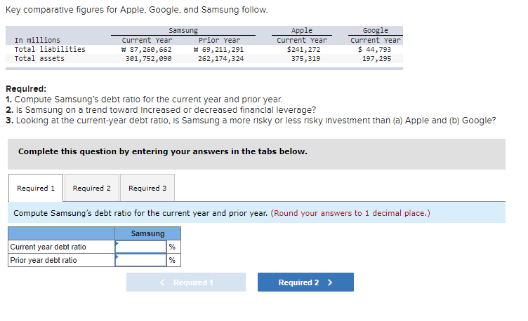
Task: Click requirement 2 about financial leverage trend
Action: [161, 110]
